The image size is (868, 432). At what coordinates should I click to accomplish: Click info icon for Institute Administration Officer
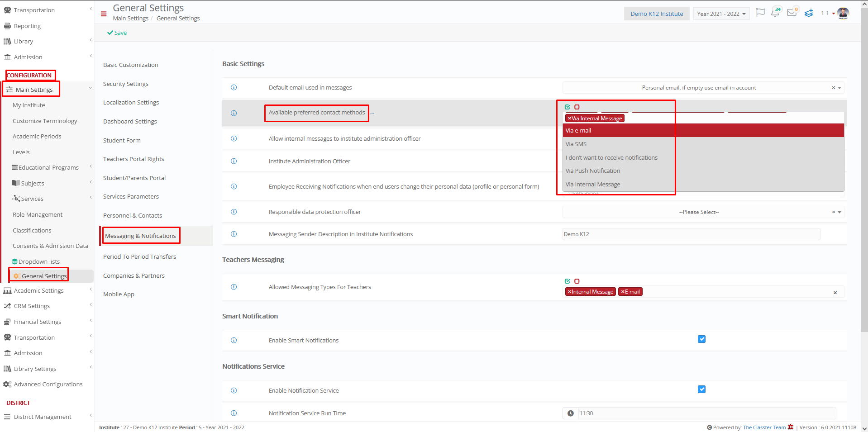[x=234, y=161]
